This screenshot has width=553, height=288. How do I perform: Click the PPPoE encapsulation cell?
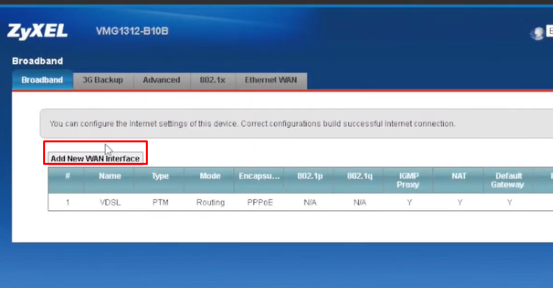click(259, 203)
